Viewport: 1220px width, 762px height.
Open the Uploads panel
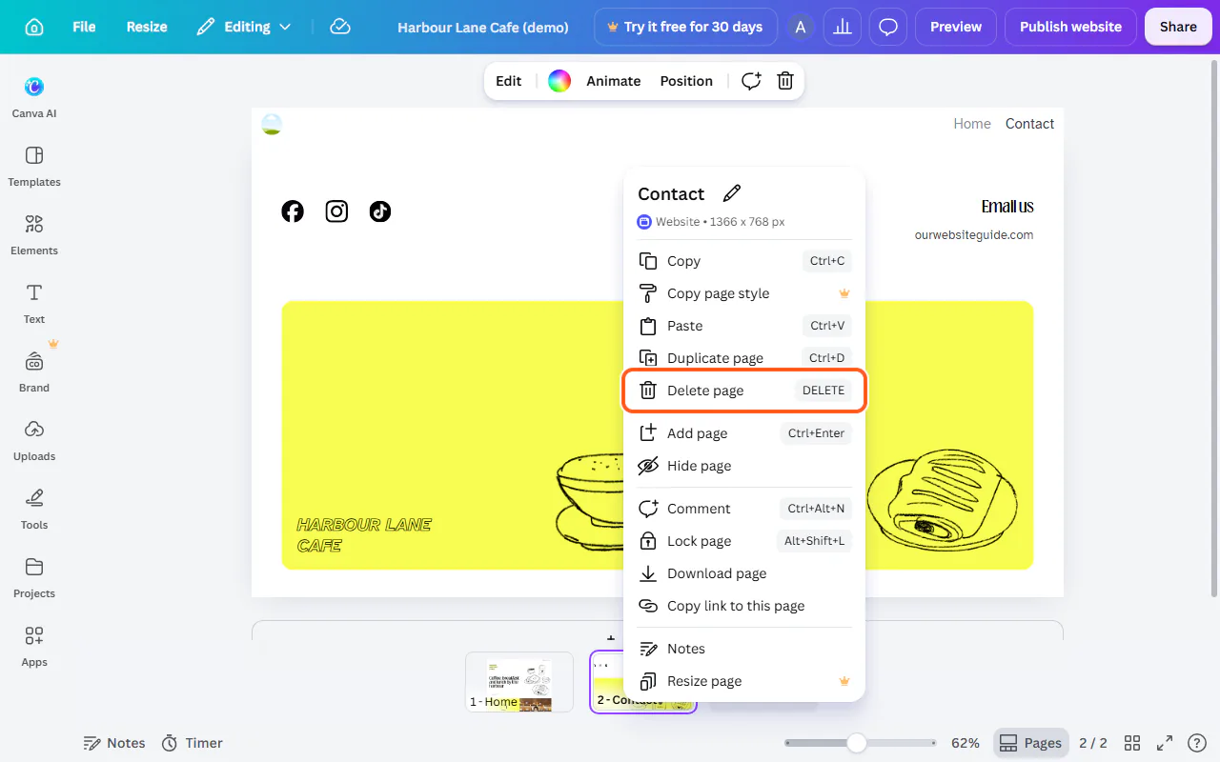34,439
